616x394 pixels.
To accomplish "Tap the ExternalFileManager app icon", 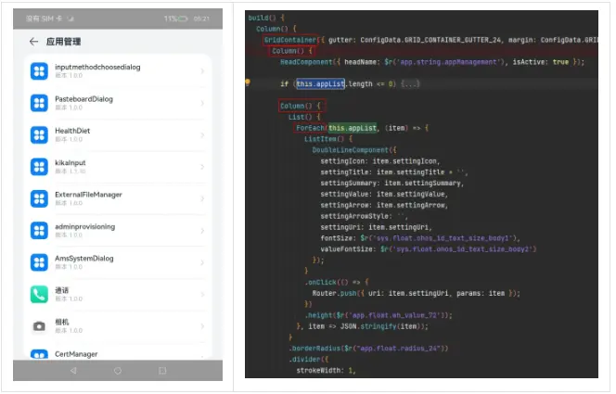I will (x=39, y=199).
